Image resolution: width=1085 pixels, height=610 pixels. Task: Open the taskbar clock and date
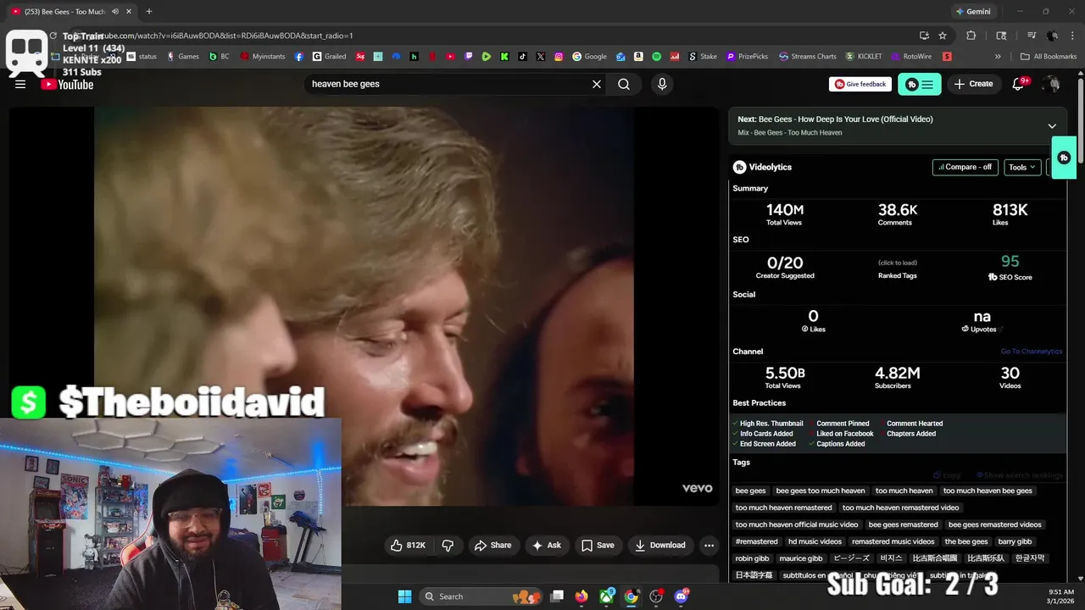point(1061,596)
